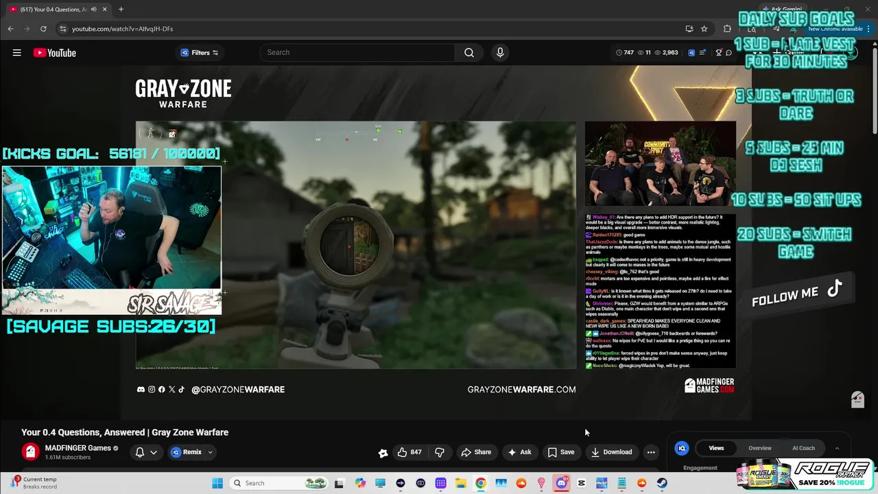Click the 2,963 views stat
Viewport: 878px width, 494px height.
tap(666, 53)
